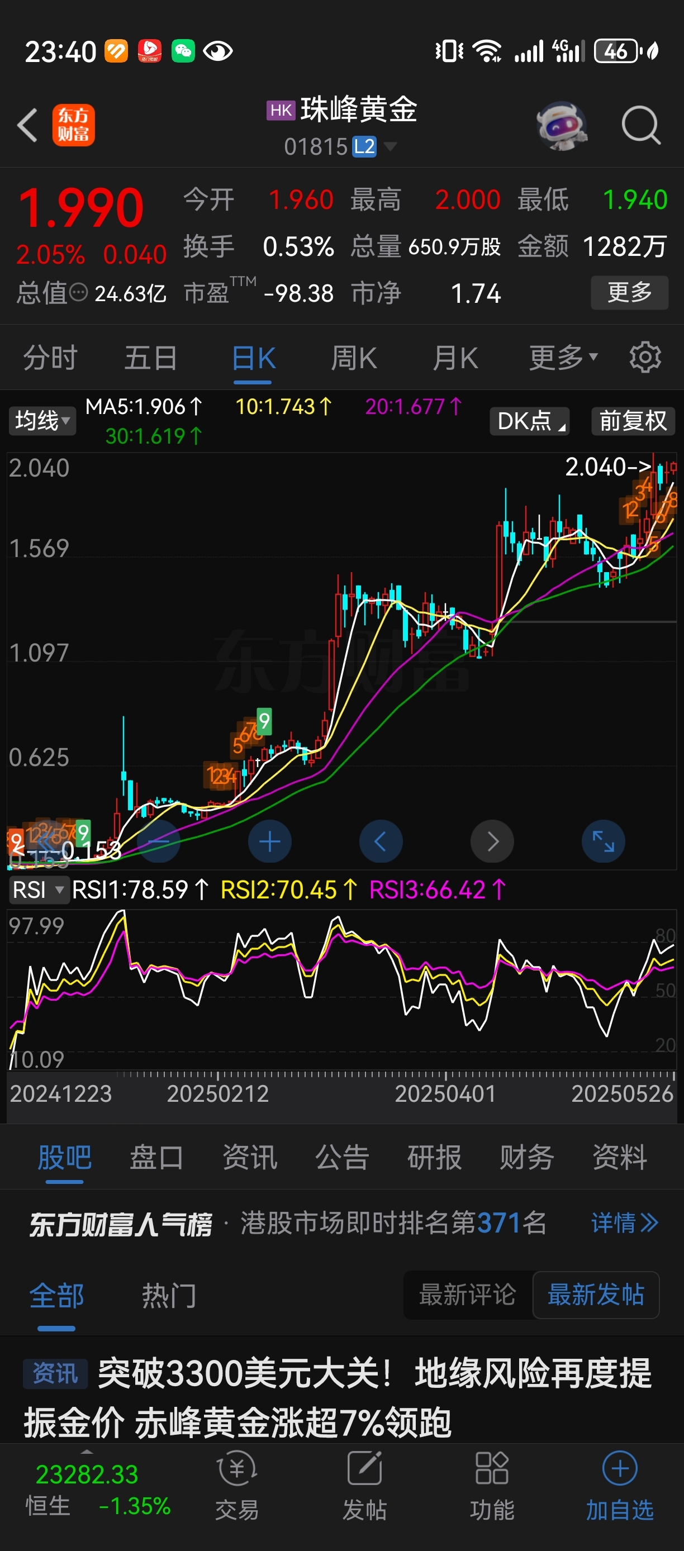Tap the green 9 signal marker on chart

(264, 720)
